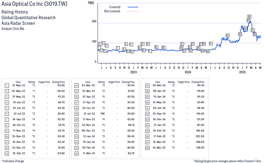Click the closing price 55.70
264x163 pixels.
pos(61,125)
